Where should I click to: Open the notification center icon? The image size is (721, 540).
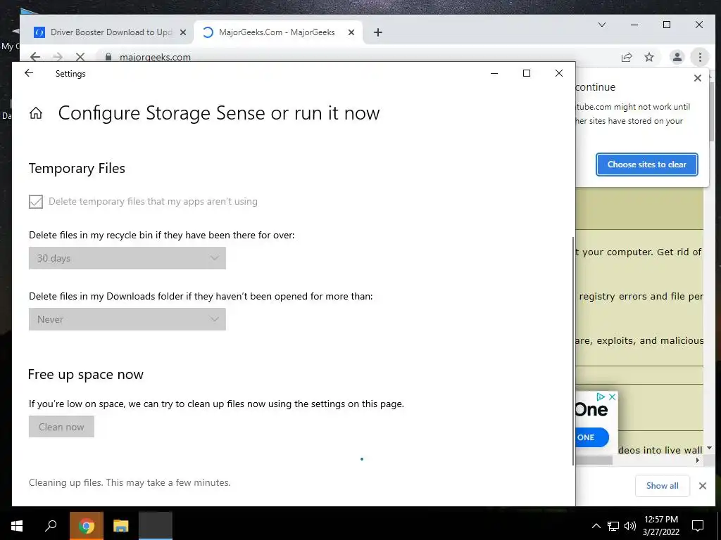pos(698,526)
